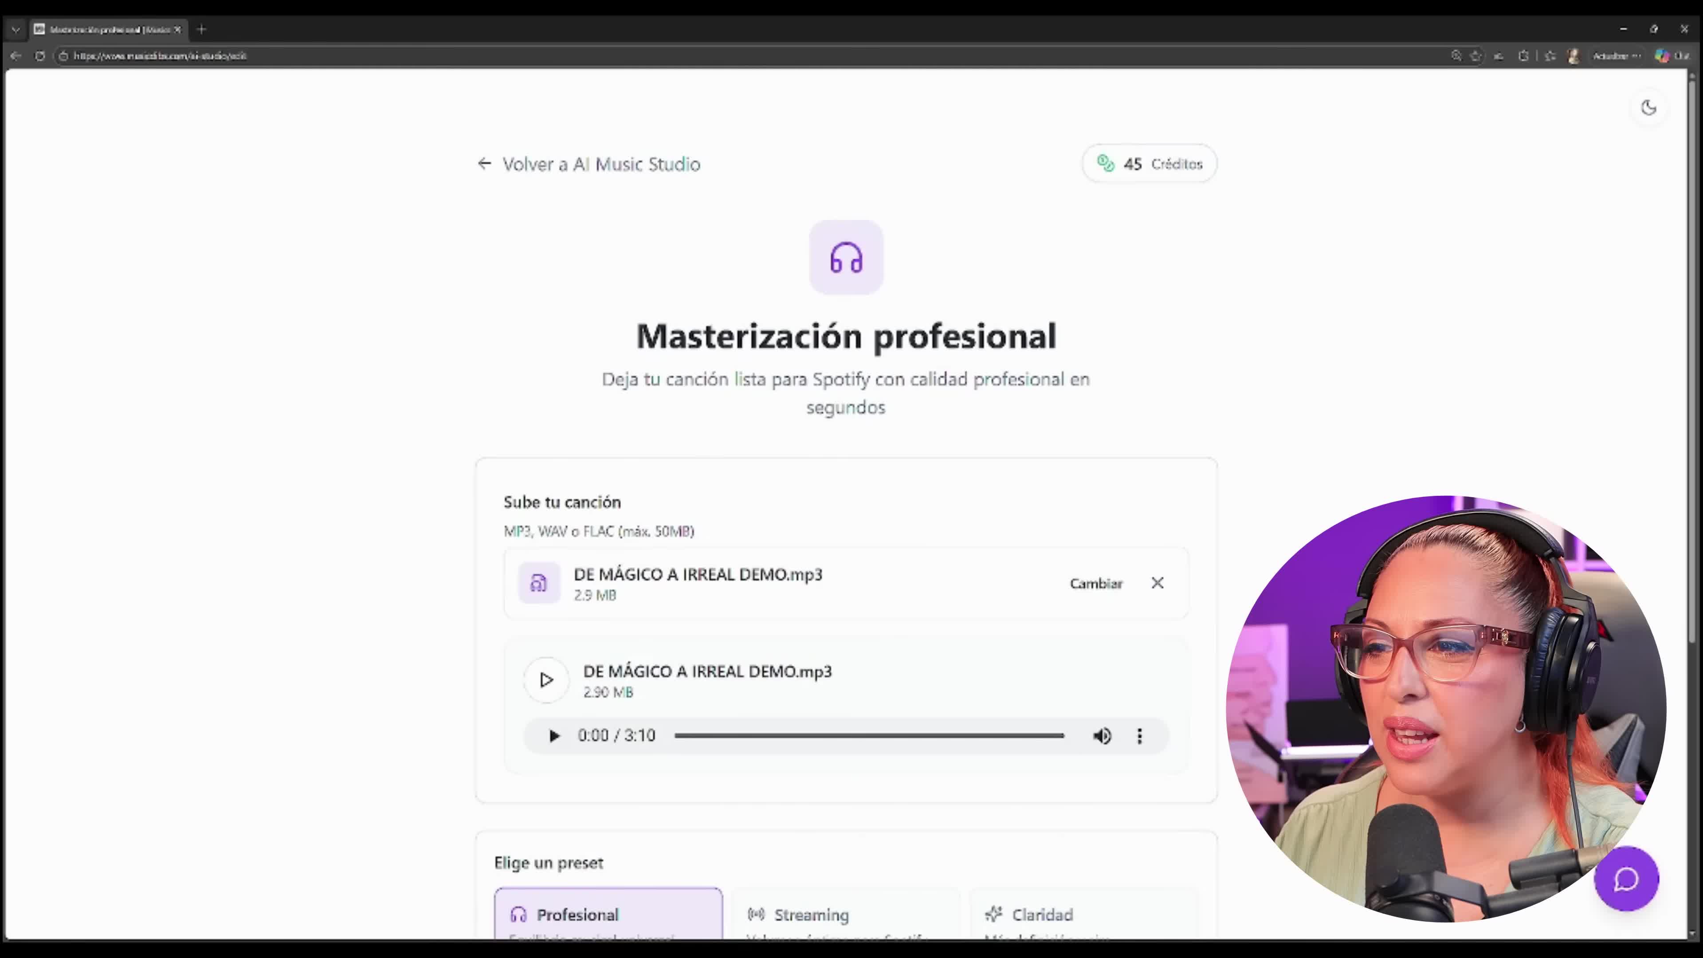1703x958 pixels.
Task: Remove the uploaded file with the X
Action: click(1157, 582)
